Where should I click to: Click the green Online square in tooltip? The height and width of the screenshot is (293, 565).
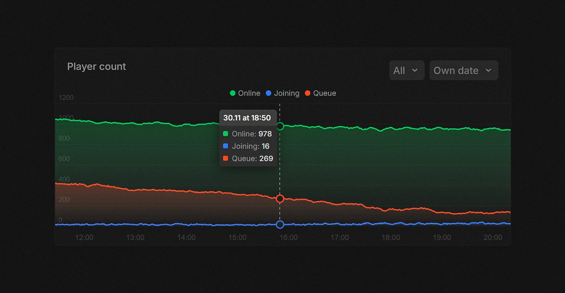coord(226,134)
